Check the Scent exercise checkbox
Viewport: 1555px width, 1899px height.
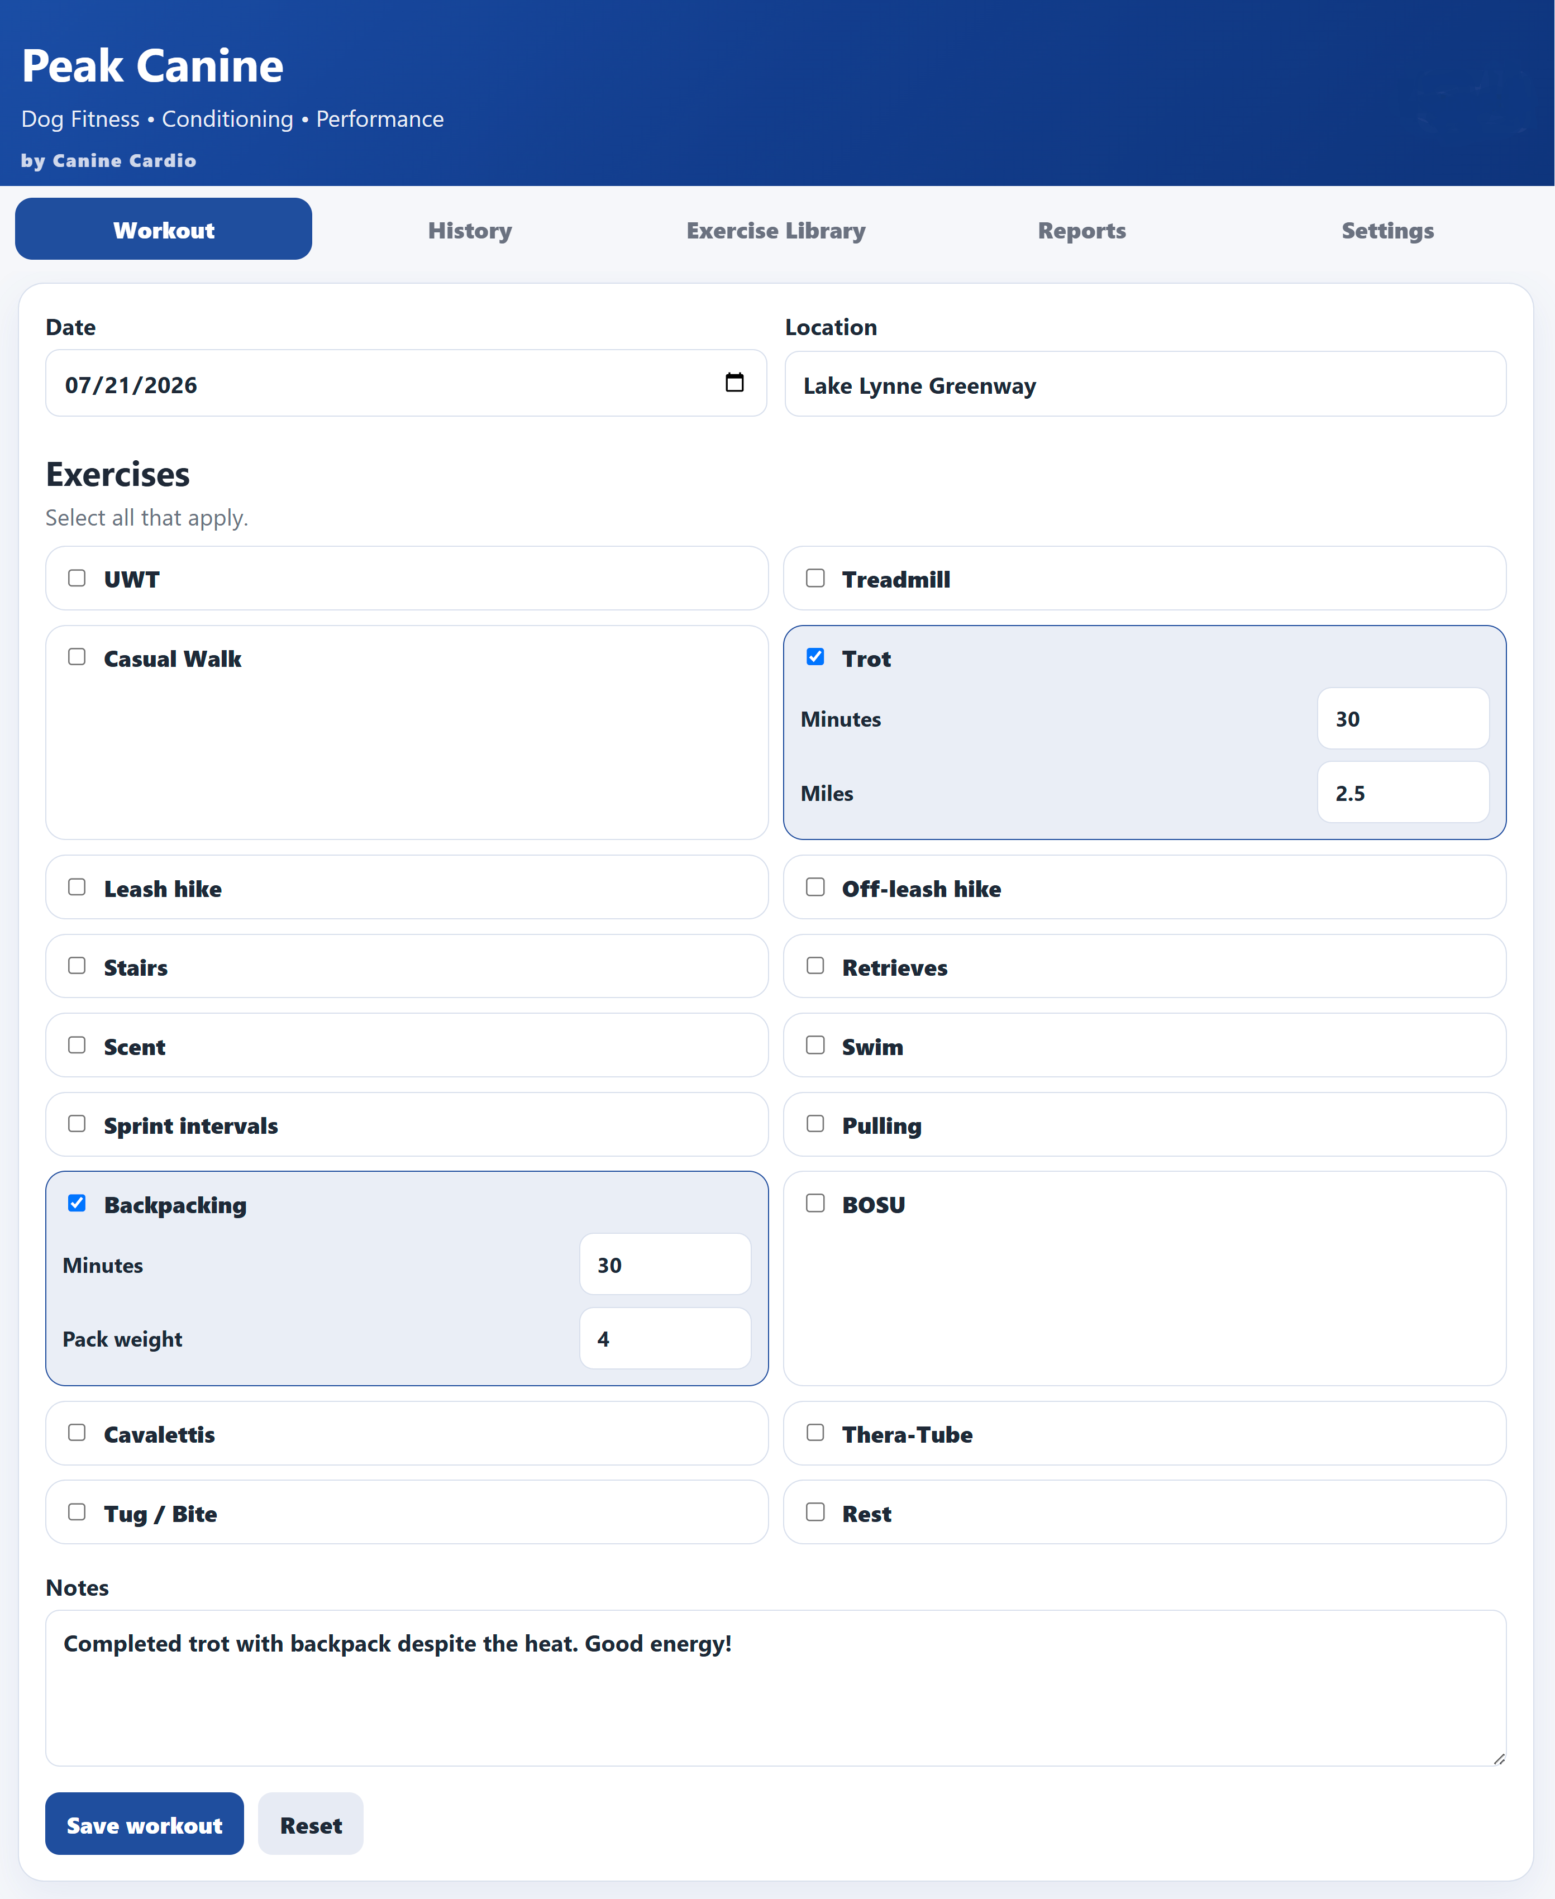pyautogui.click(x=77, y=1046)
